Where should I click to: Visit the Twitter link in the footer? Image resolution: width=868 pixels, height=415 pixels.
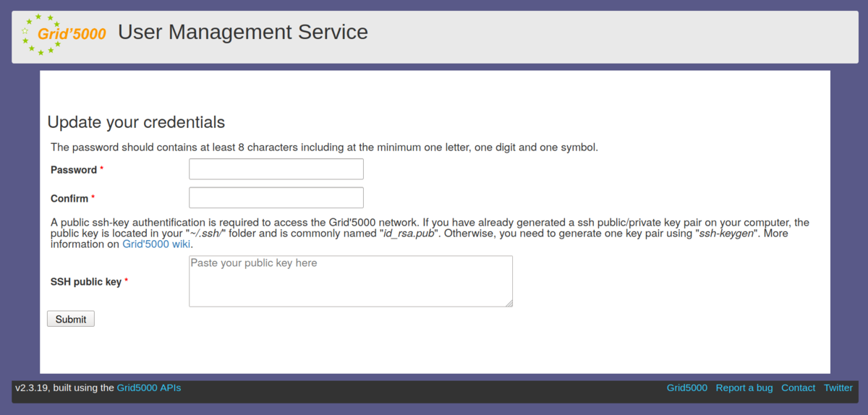tap(838, 388)
